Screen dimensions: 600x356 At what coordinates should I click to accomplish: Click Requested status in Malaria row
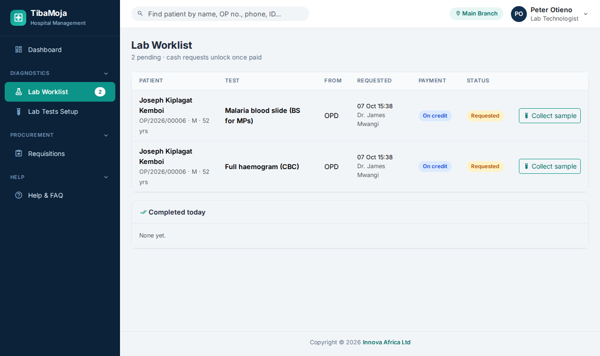click(x=485, y=116)
